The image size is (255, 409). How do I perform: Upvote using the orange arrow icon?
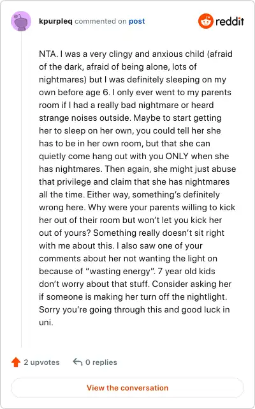click(16, 362)
